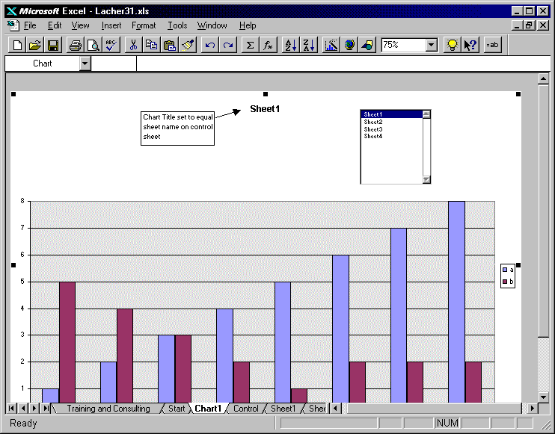555x434 pixels.
Task: Switch to the Control sheet tab
Action: [246, 409]
